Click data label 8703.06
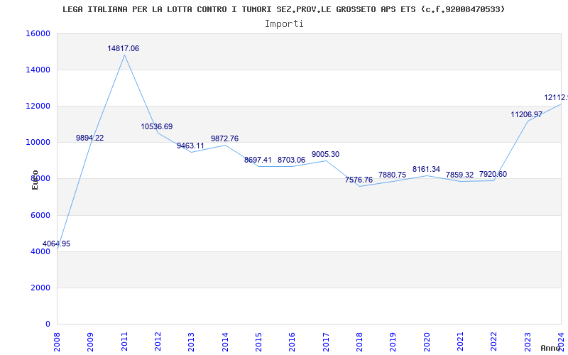The height and width of the screenshot is (355, 568). click(x=292, y=160)
